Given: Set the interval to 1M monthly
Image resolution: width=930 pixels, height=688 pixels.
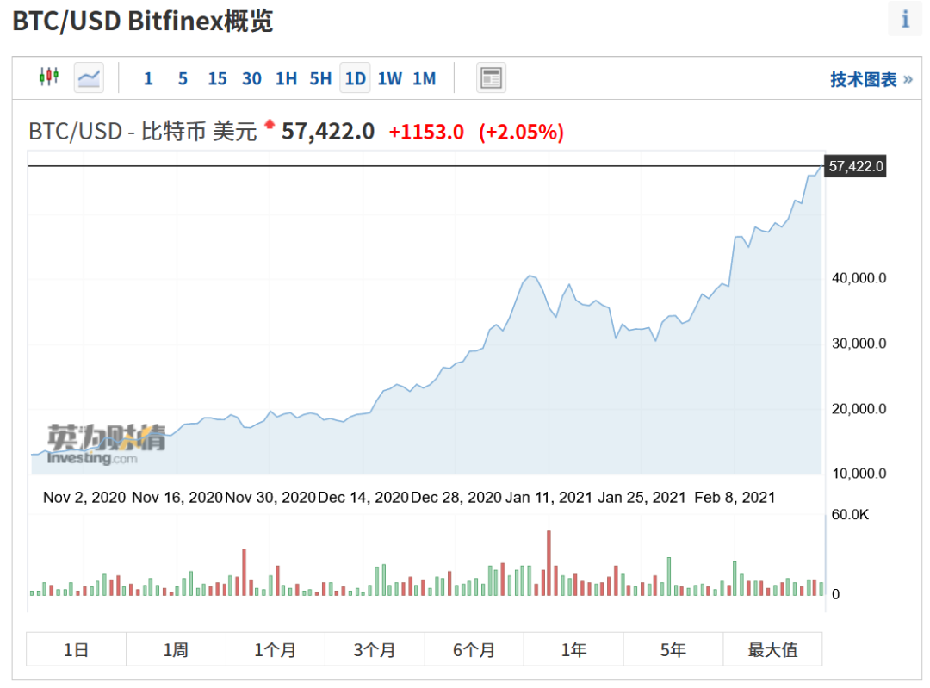Looking at the screenshot, I should 424,79.
